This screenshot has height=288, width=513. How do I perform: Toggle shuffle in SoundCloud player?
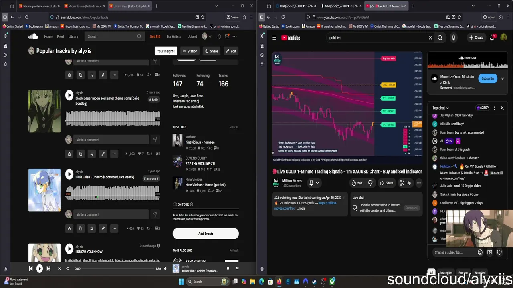60,269
